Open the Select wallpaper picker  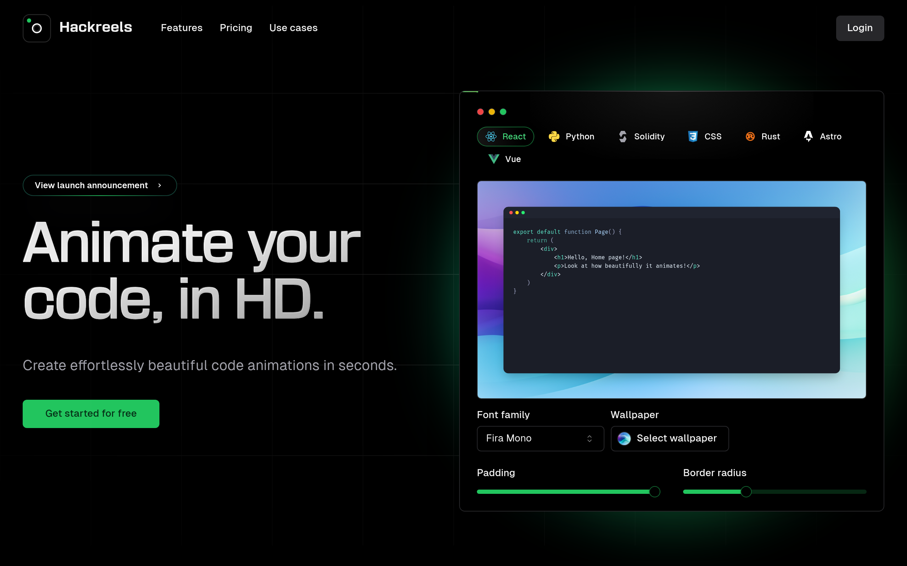[x=670, y=438]
